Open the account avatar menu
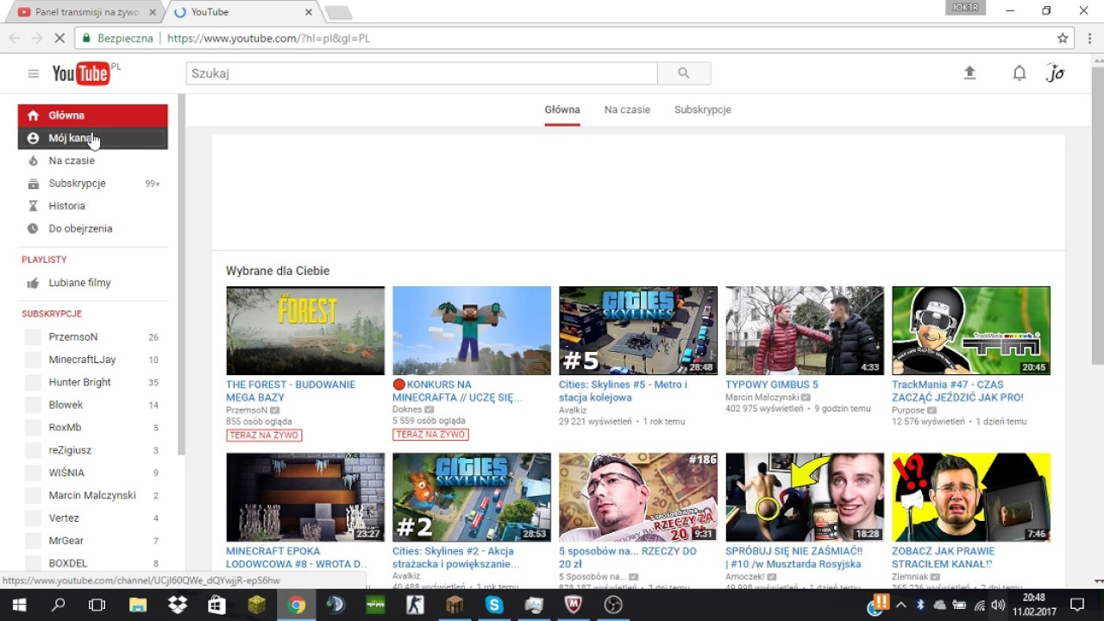This screenshot has height=621, width=1104. click(x=1056, y=73)
